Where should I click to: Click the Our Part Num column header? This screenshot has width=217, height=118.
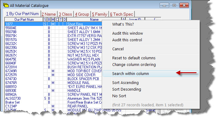tap(24, 20)
